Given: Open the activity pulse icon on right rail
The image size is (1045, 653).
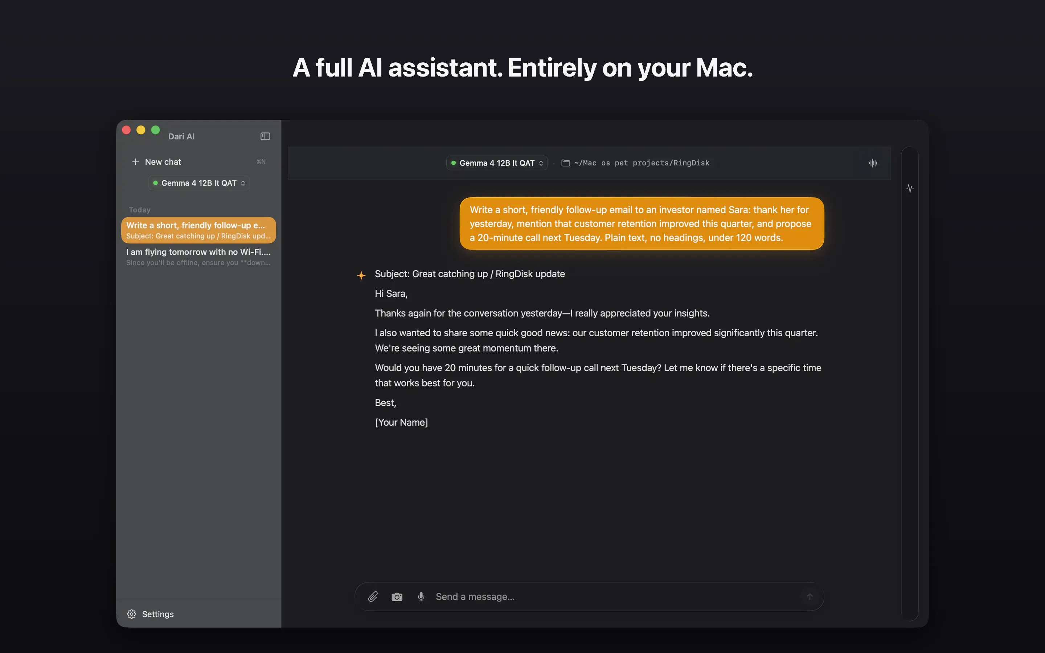Looking at the screenshot, I should point(909,188).
